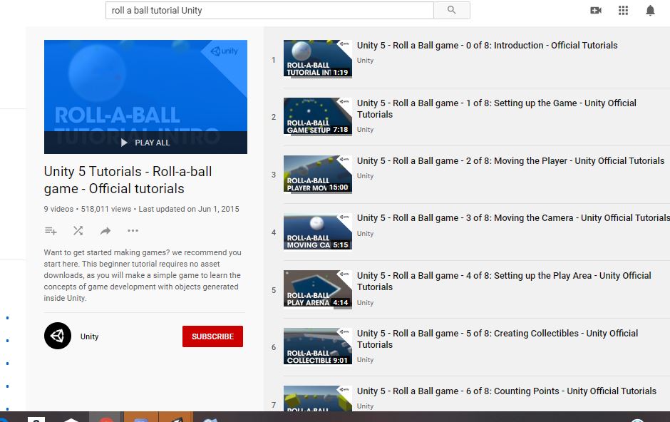The width and height of the screenshot is (670, 422).
Task: Open video title 5 of 8: Creating Collectibles
Action: (x=498, y=339)
